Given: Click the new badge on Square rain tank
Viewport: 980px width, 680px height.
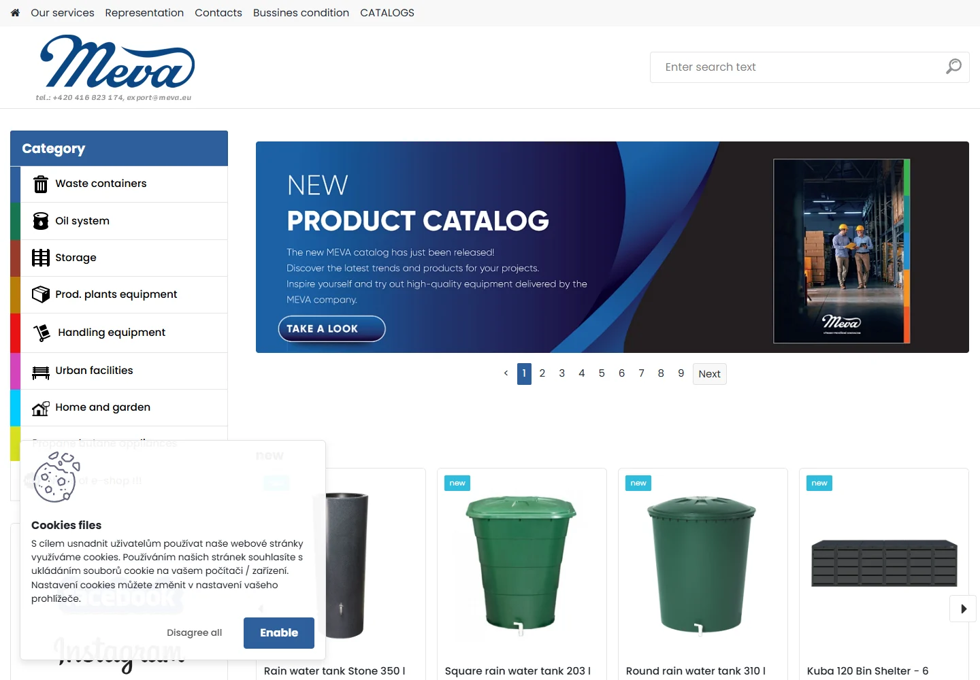Looking at the screenshot, I should pyautogui.click(x=457, y=483).
